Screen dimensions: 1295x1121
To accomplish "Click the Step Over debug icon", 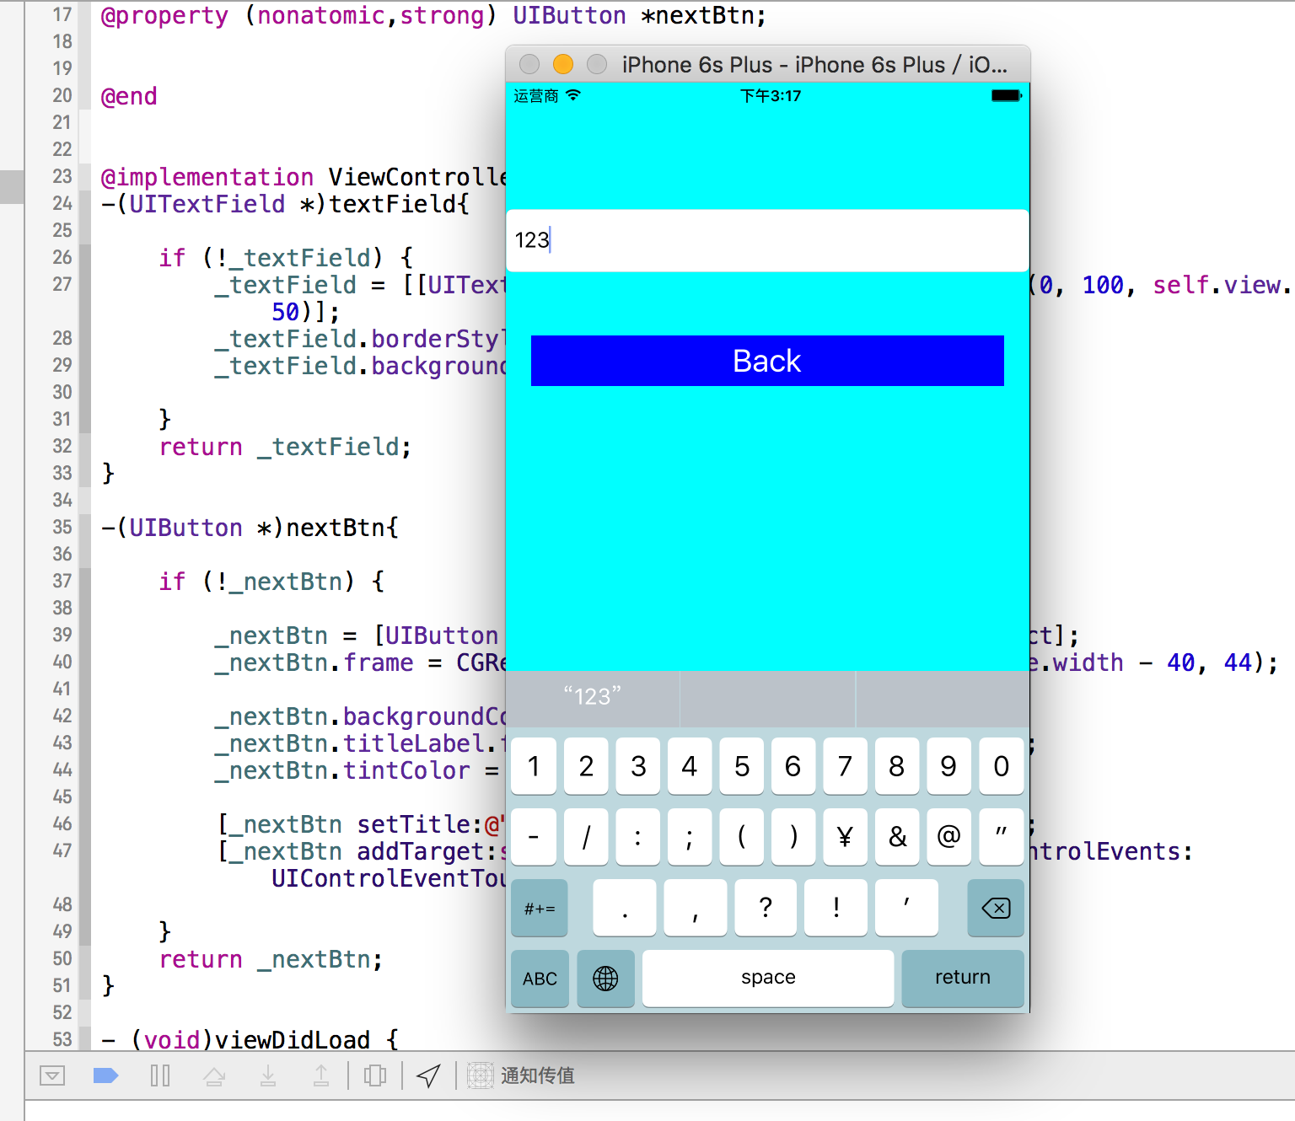I will tap(214, 1075).
